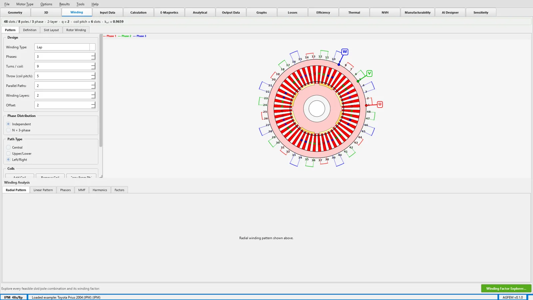Increase the Turns per coil spinner
The image size is (533, 300).
click(93, 64)
